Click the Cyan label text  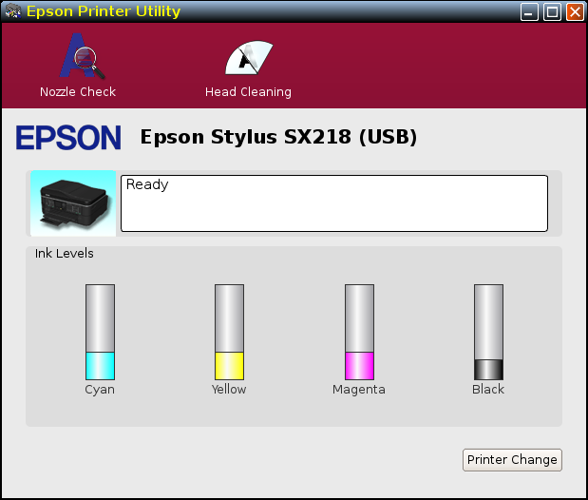[x=100, y=390]
